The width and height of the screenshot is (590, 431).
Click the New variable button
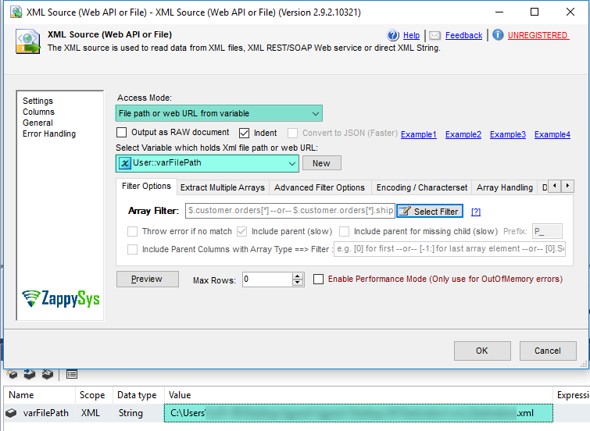coord(322,163)
